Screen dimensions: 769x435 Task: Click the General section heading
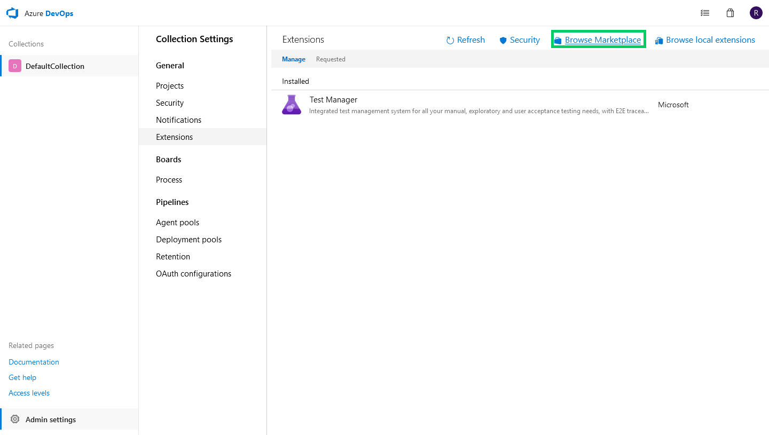(x=170, y=66)
